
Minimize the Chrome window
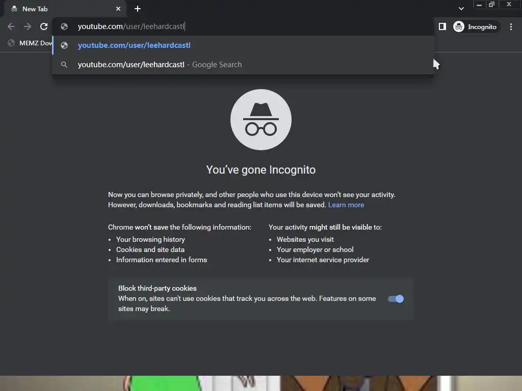point(479,5)
